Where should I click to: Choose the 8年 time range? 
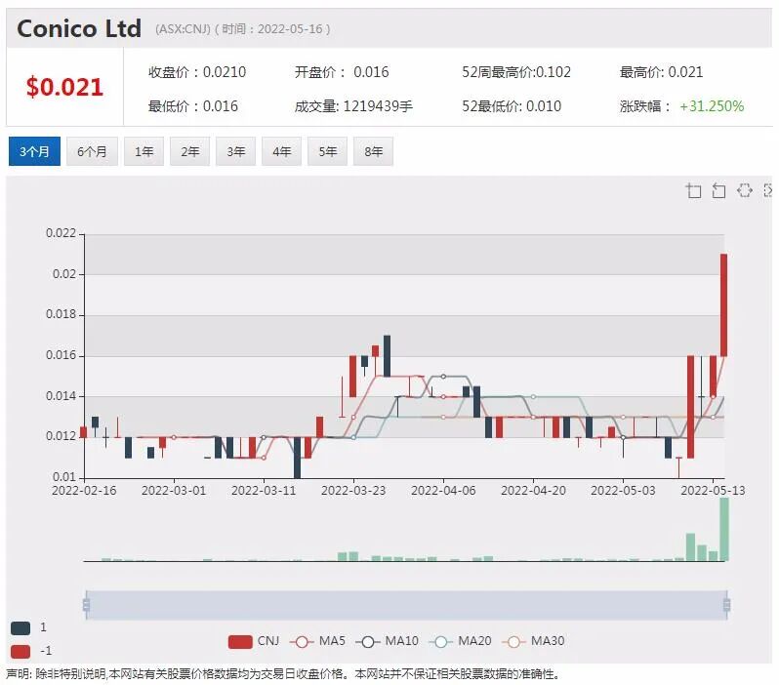pyautogui.click(x=373, y=151)
